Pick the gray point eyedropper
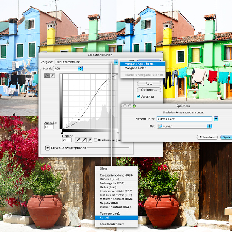The image size is (232, 232). [x=84, y=140]
